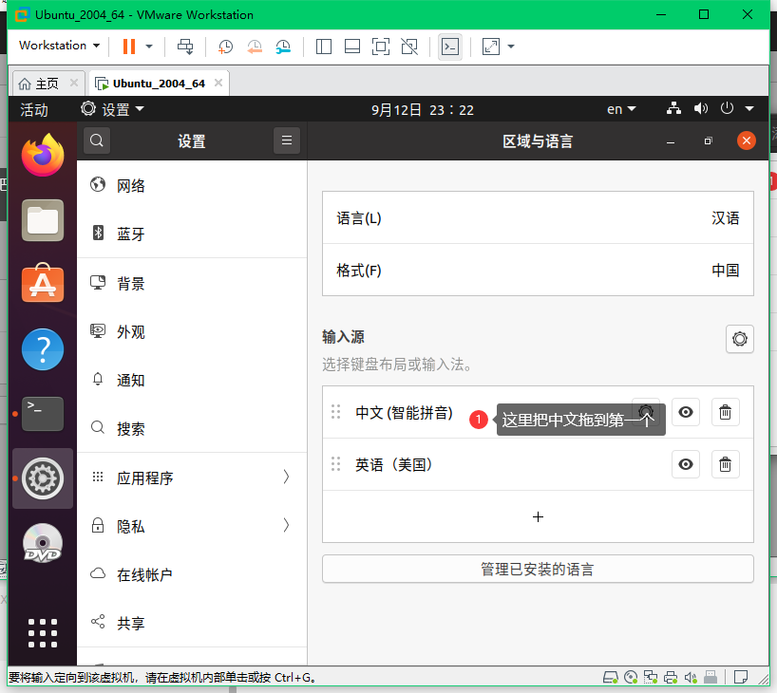Open Ubuntu Software from the dock
777x693 pixels.
pyautogui.click(x=43, y=282)
